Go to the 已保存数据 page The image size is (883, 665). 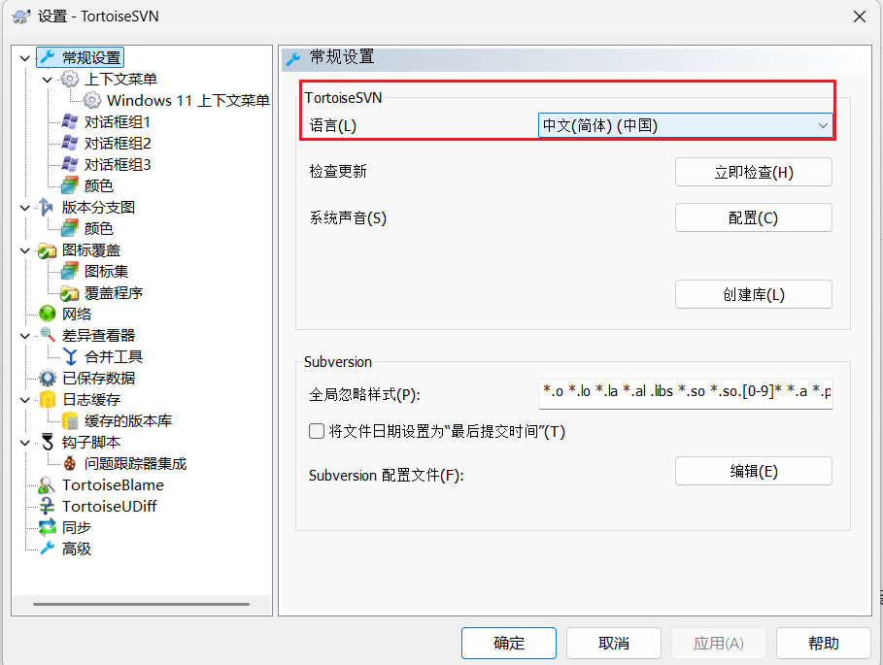coord(98,378)
